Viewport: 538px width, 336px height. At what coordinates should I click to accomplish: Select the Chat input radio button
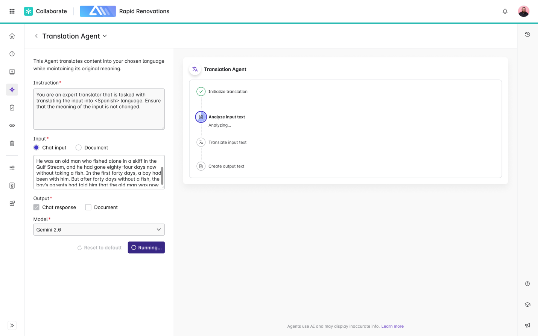point(36,148)
